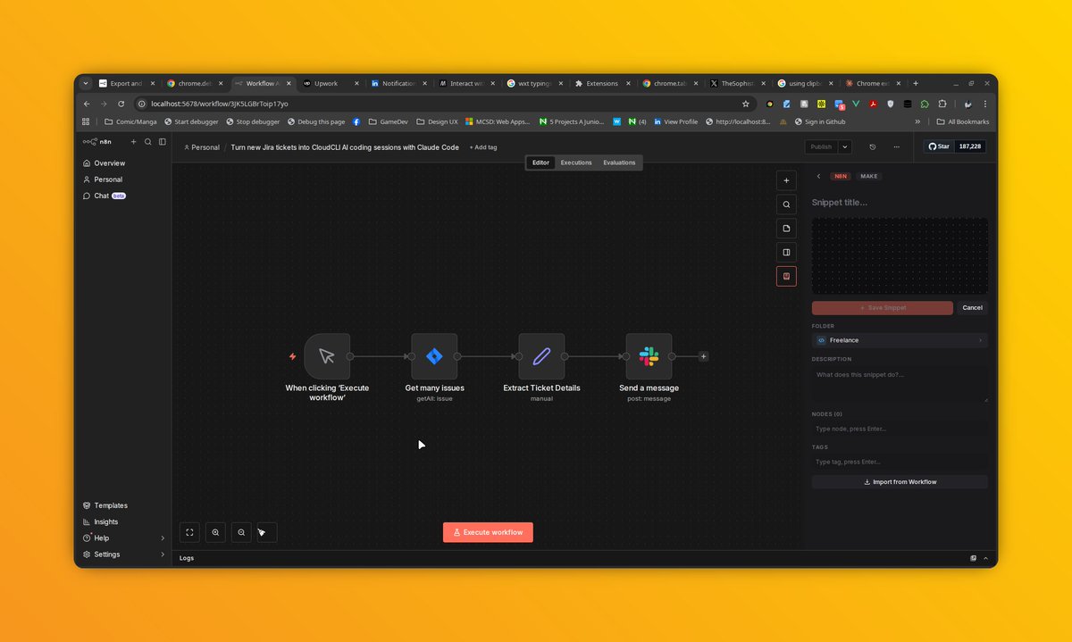Select the N8N platform toggle
Image resolution: width=1072 pixels, height=642 pixels.
click(840, 177)
